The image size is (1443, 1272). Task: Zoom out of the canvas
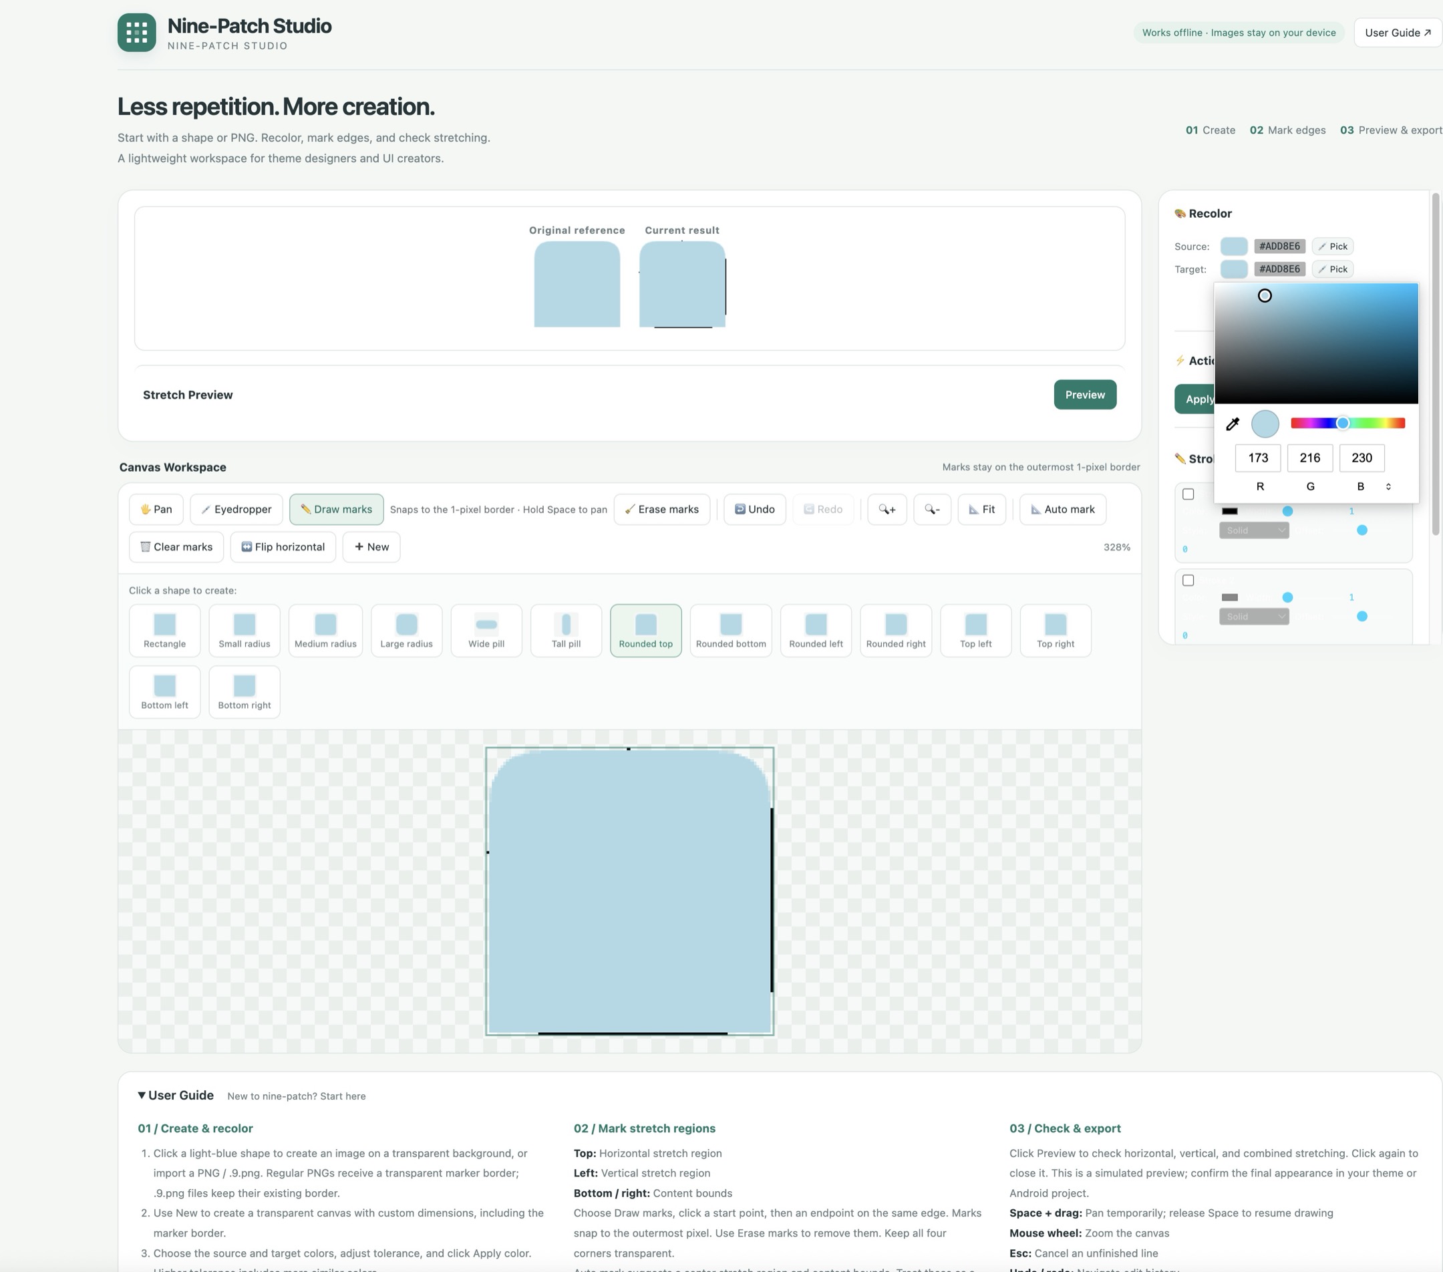point(932,509)
